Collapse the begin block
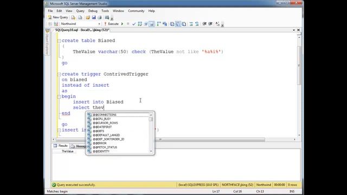The image size is (347, 195). point(59,96)
